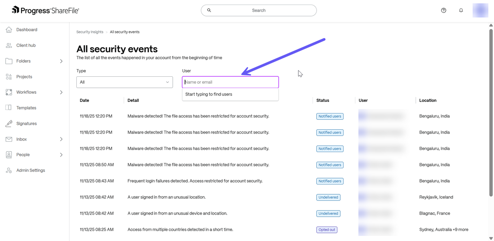This screenshot has width=494, height=241.
Task: Click the Progress ShareFile logo
Action: 45,10
